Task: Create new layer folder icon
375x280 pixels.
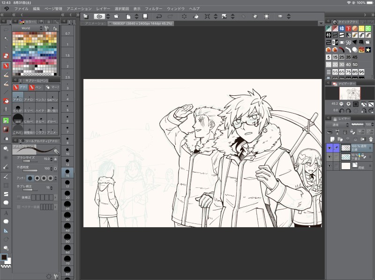Action: coord(340,139)
